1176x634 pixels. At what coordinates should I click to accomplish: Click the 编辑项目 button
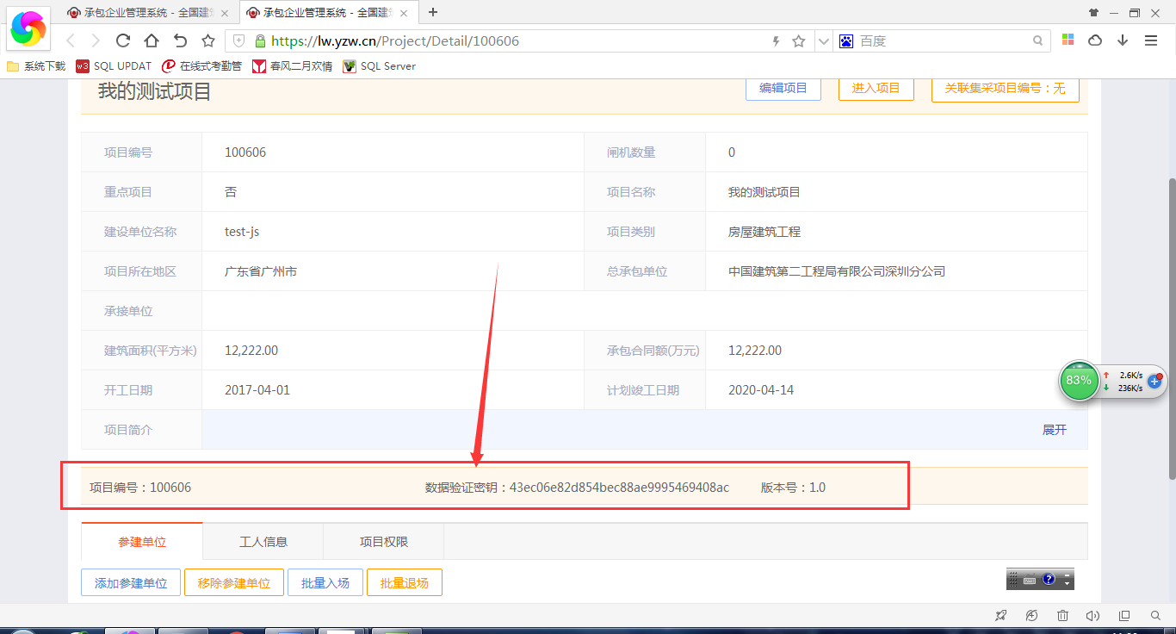783,88
